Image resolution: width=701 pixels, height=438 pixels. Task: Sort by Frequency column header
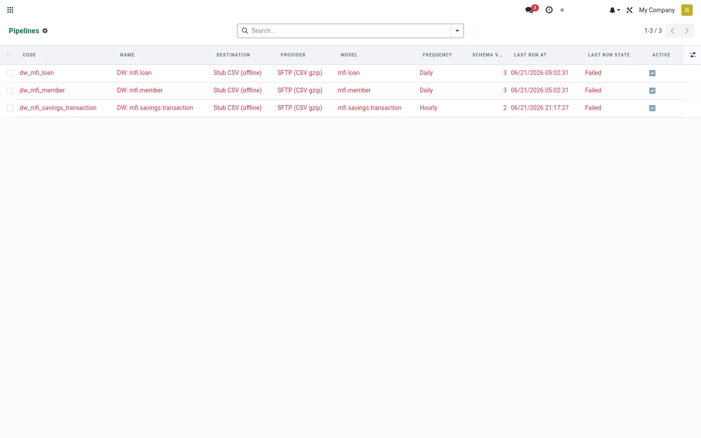click(437, 55)
